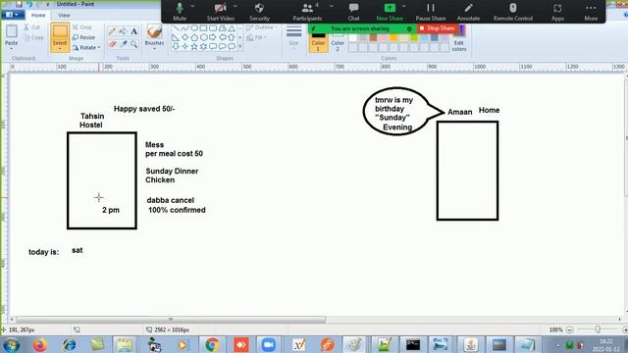Expand New Share options arrow
The height and width of the screenshot is (353, 628).
pyautogui.click(x=403, y=7)
